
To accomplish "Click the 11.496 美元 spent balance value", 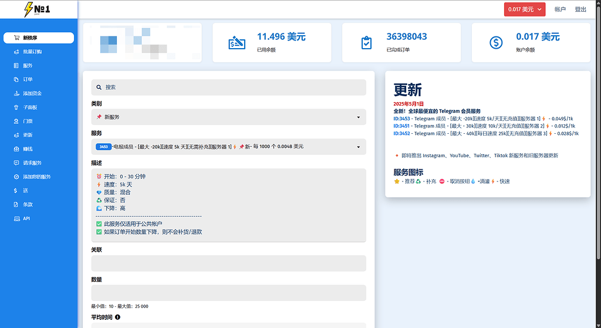I will pyautogui.click(x=281, y=37).
